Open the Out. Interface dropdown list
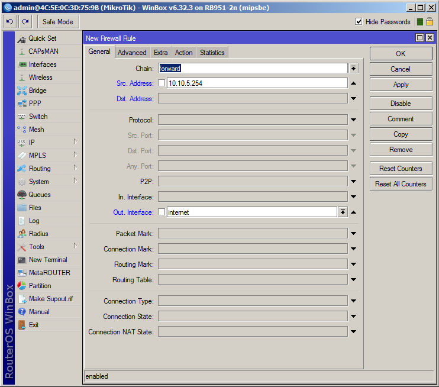 point(343,212)
